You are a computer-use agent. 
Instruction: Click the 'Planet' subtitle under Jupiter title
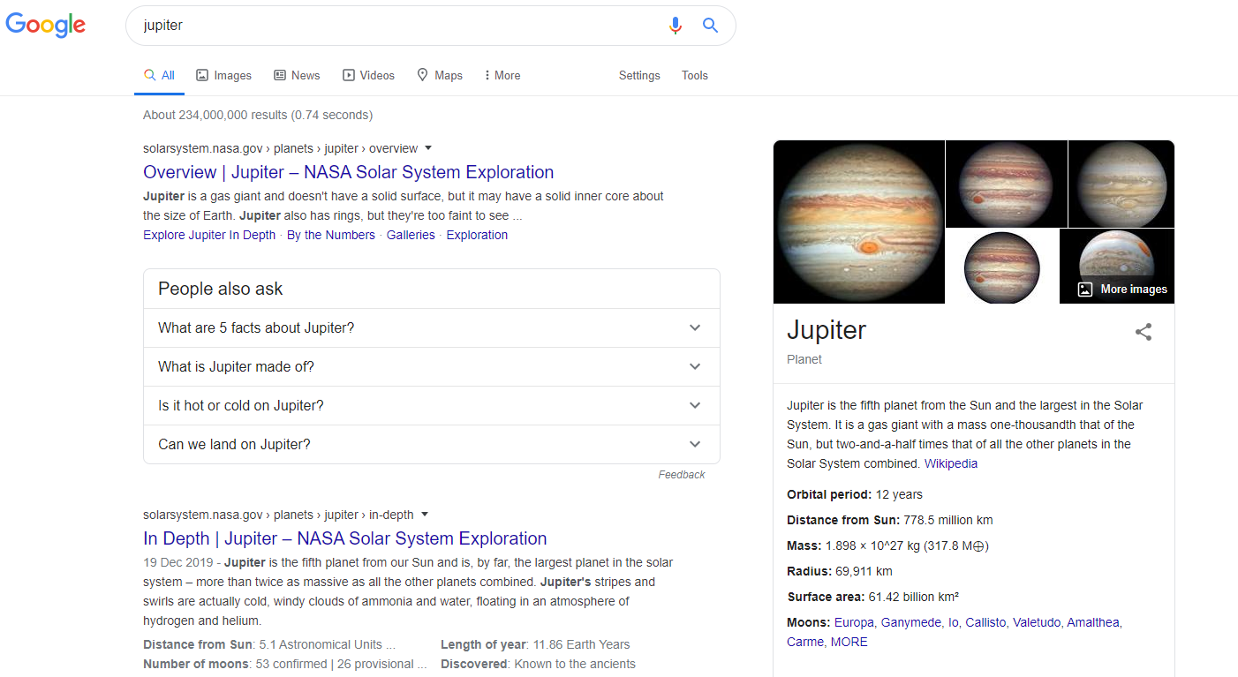point(804,359)
